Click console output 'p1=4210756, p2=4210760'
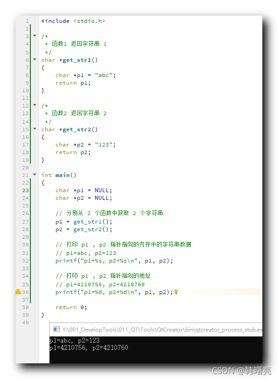Viewport: 278px width, 379px height. pyautogui.click(x=89, y=348)
